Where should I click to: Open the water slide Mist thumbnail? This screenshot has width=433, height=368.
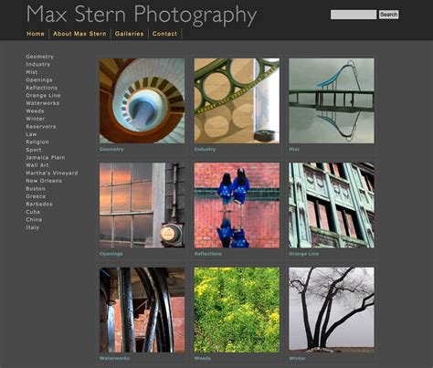[332, 100]
